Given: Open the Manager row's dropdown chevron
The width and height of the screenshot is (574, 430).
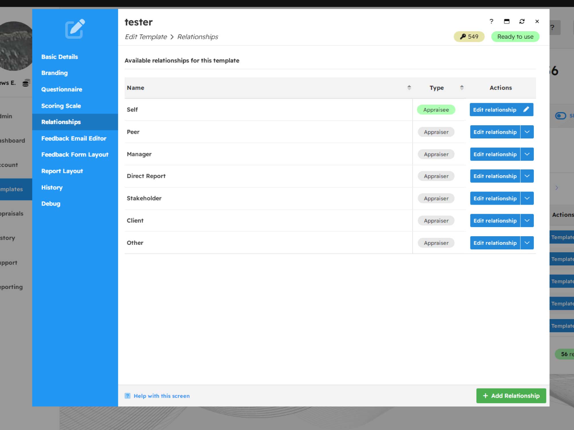Looking at the screenshot, I should 527,154.
